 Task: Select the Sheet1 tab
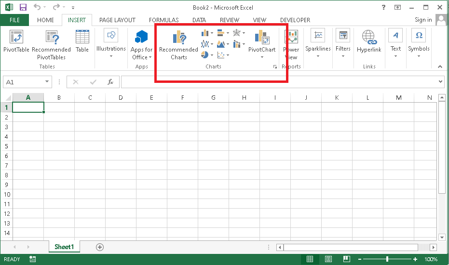[64, 247]
